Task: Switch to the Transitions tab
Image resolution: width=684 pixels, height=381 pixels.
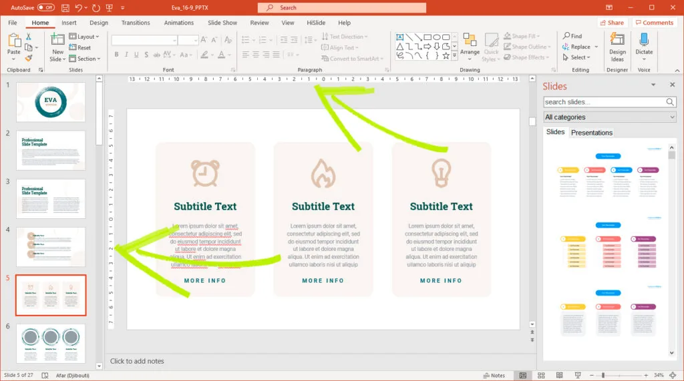Action: [135, 23]
